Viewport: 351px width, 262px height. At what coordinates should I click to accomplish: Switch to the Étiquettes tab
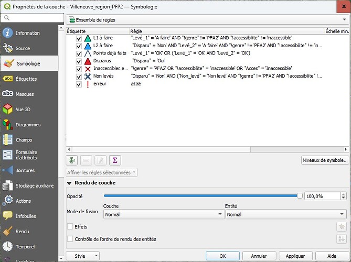click(29, 79)
